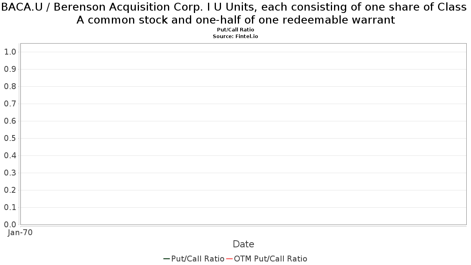Click the Put/Call Ratio subtitle text

click(235, 30)
